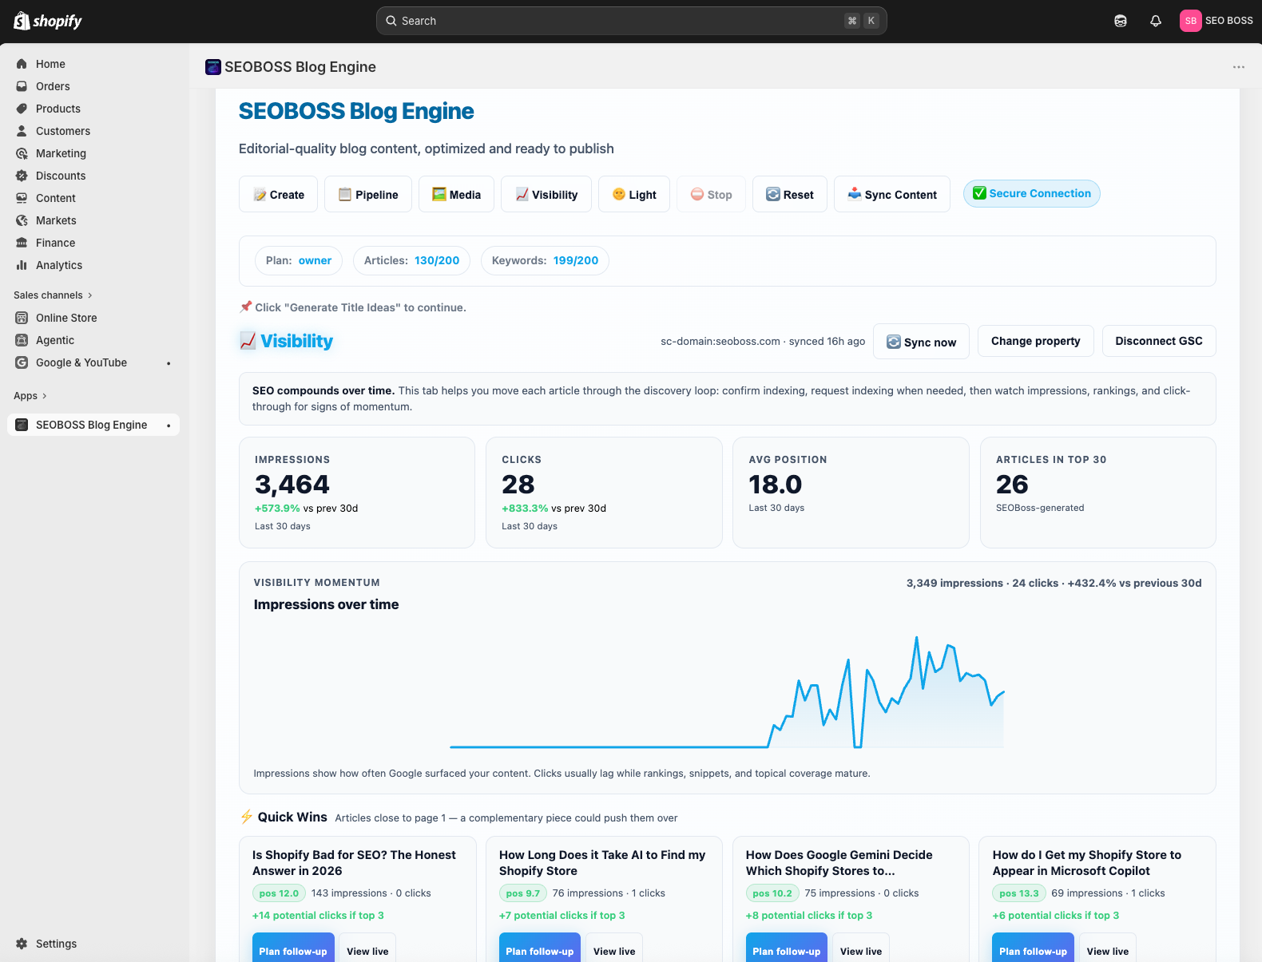The width and height of the screenshot is (1262, 962).
Task: Click the Markets globe icon
Action: [22, 220]
